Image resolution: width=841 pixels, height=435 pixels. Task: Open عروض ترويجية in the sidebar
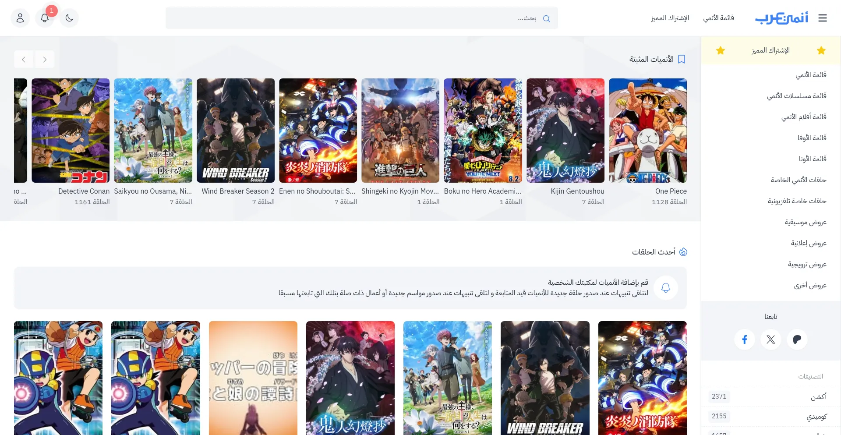[807, 264]
